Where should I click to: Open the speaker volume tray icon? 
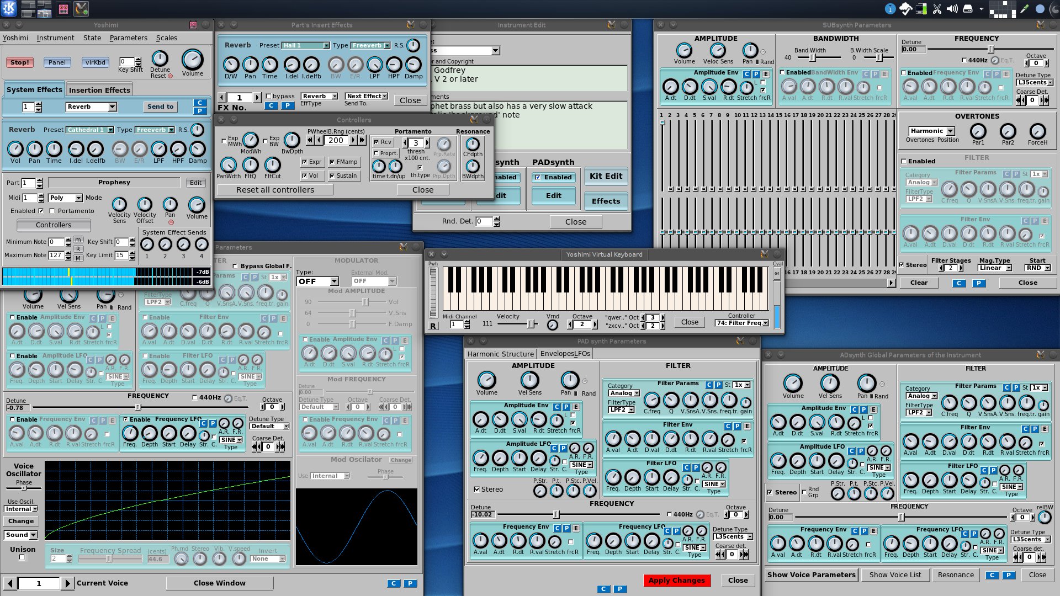(x=952, y=9)
